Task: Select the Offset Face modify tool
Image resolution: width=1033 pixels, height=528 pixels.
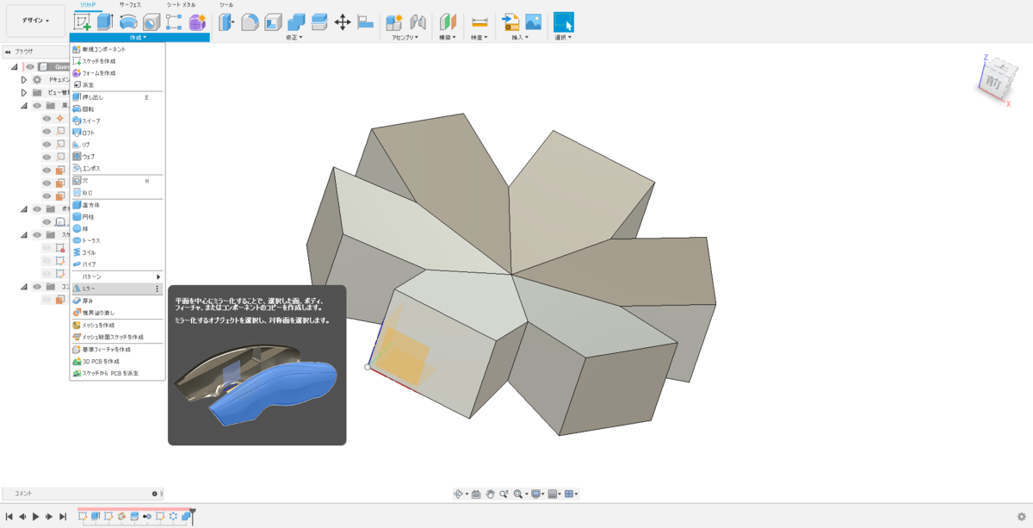Action: click(319, 22)
